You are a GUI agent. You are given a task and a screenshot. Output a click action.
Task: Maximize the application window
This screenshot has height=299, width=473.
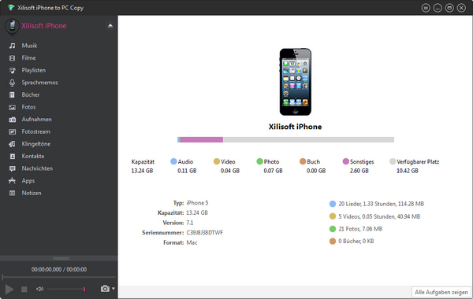[x=449, y=8]
